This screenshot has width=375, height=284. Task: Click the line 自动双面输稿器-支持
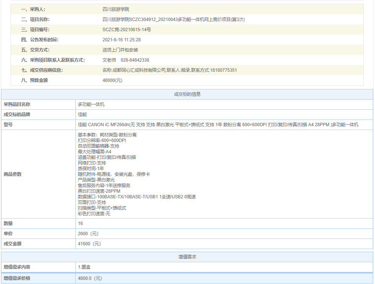pos(99,146)
